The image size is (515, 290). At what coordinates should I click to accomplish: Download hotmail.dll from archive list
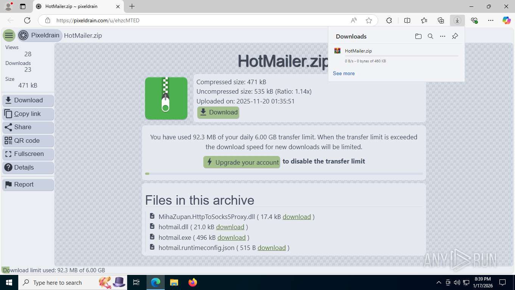coord(230,227)
